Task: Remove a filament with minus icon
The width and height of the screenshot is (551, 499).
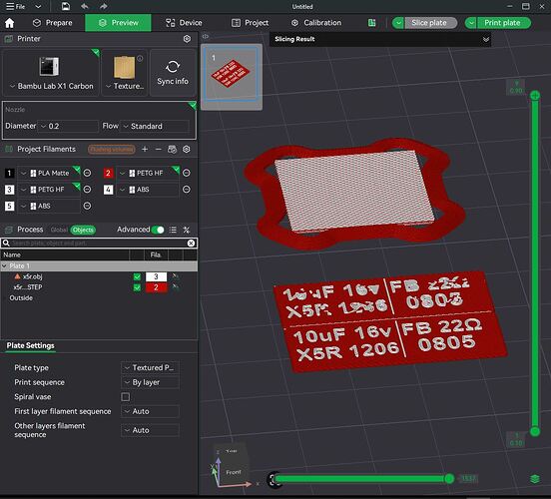Action: [x=158, y=150]
